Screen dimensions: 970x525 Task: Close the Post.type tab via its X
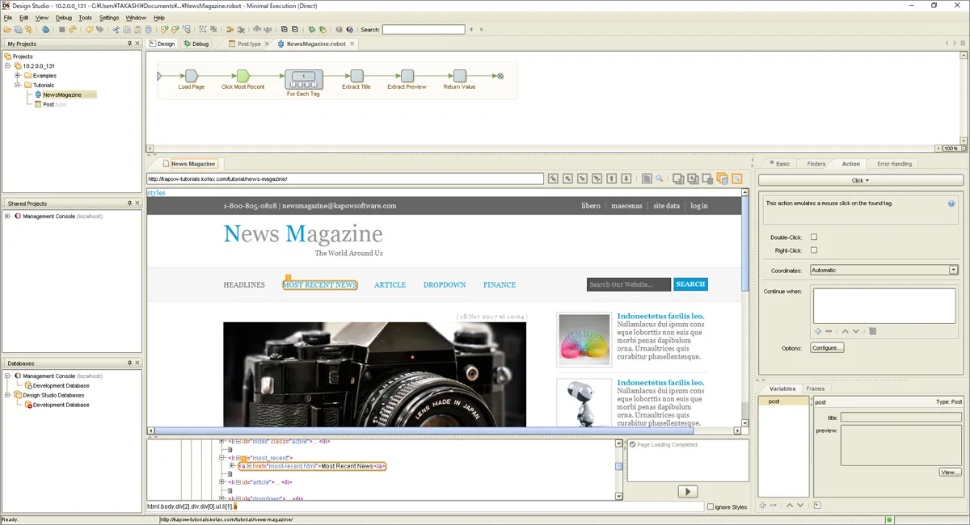coord(267,44)
